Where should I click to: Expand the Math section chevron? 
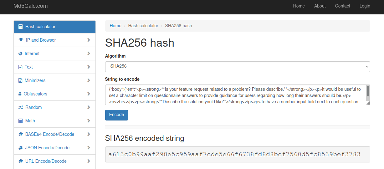89,121
